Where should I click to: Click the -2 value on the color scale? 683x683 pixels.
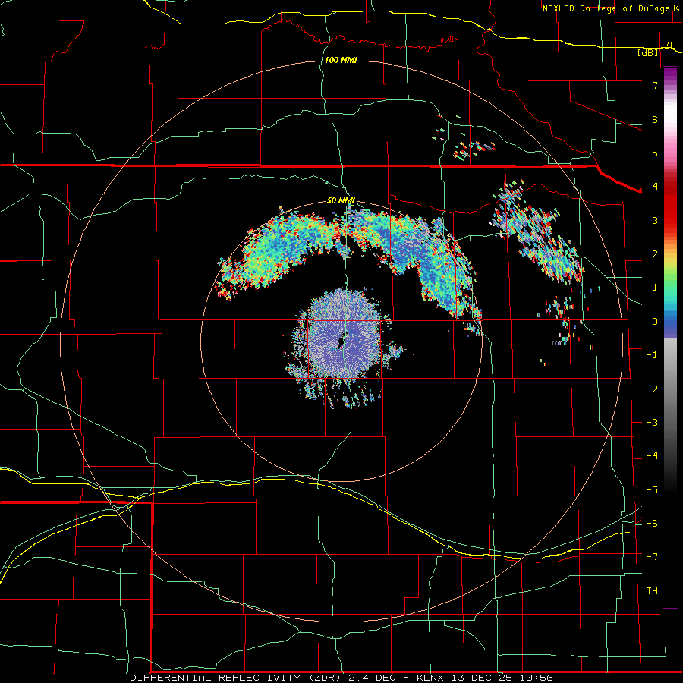pyautogui.click(x=652, y=389)
